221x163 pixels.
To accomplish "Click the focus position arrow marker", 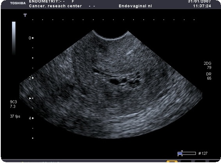I will coord(30,98).
